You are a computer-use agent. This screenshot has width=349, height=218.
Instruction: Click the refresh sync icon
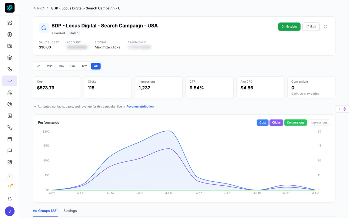[x=325, y=27]
